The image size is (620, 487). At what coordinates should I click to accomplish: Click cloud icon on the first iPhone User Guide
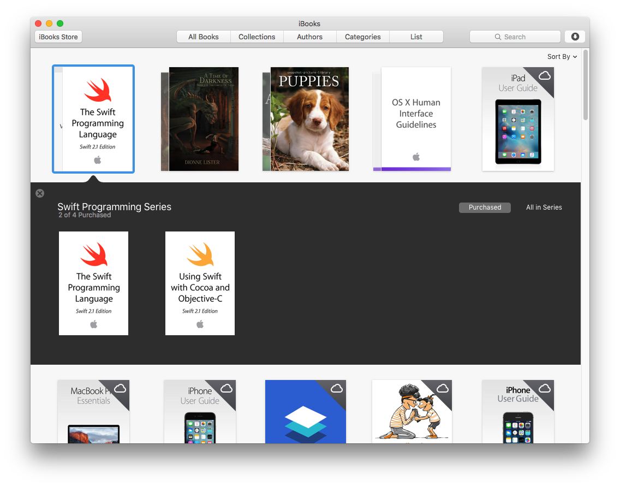click(226, 389)
